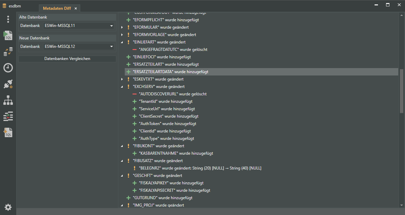
Task: Switch to the Metadaten Diff tab
Action: 56,8
